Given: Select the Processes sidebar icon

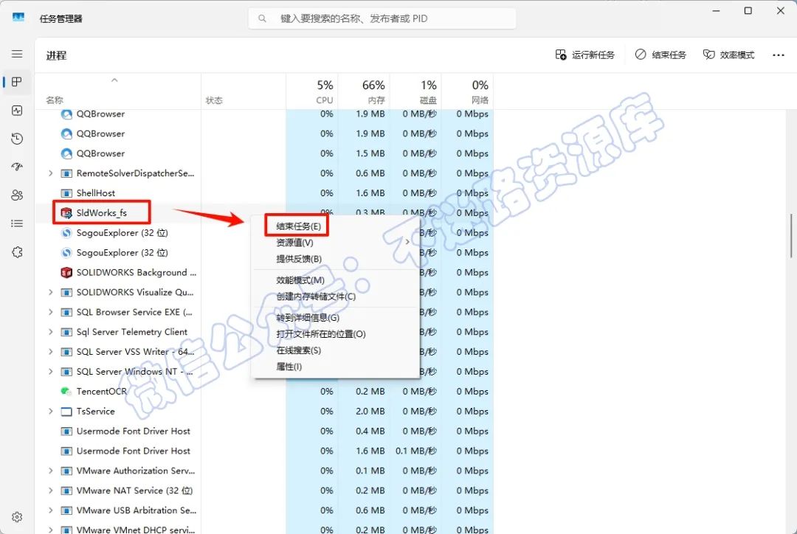Looking at the screenshot, I should pos(17,82).
